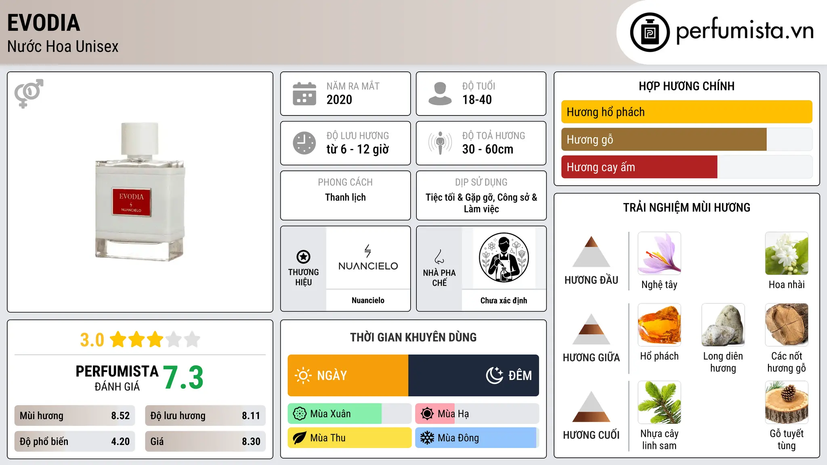Open the Long diên hương note image
Viewport: 827px width, 465px height.
click(x=723, y=325)
